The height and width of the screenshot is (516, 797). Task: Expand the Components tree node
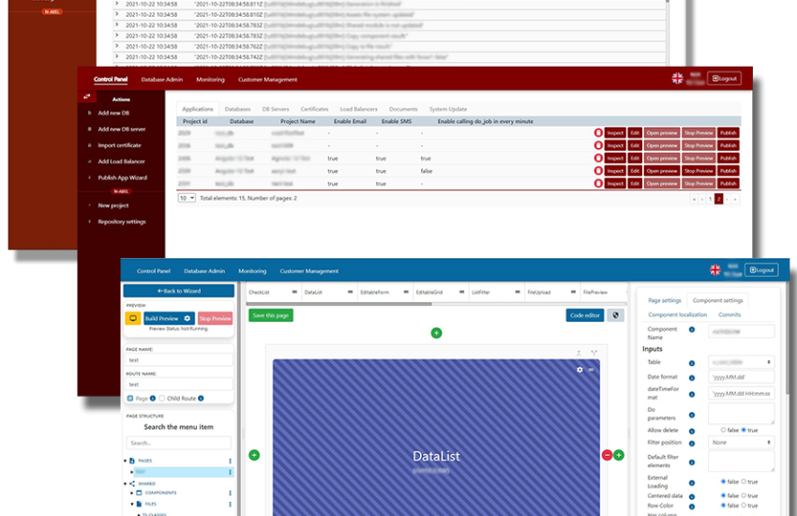pos(131,493)
